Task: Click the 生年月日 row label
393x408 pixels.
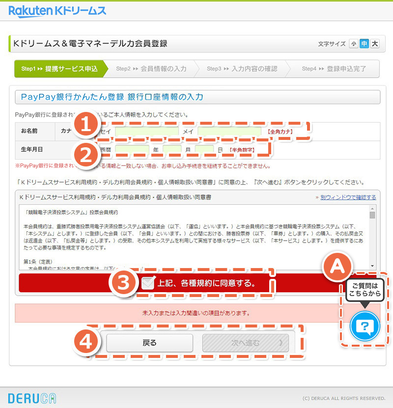Action: [x=32, y=150]
